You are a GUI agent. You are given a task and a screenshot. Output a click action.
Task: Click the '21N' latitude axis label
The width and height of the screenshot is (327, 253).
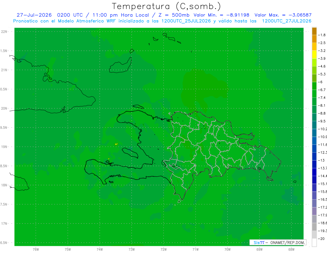click(x=4, y=70)
